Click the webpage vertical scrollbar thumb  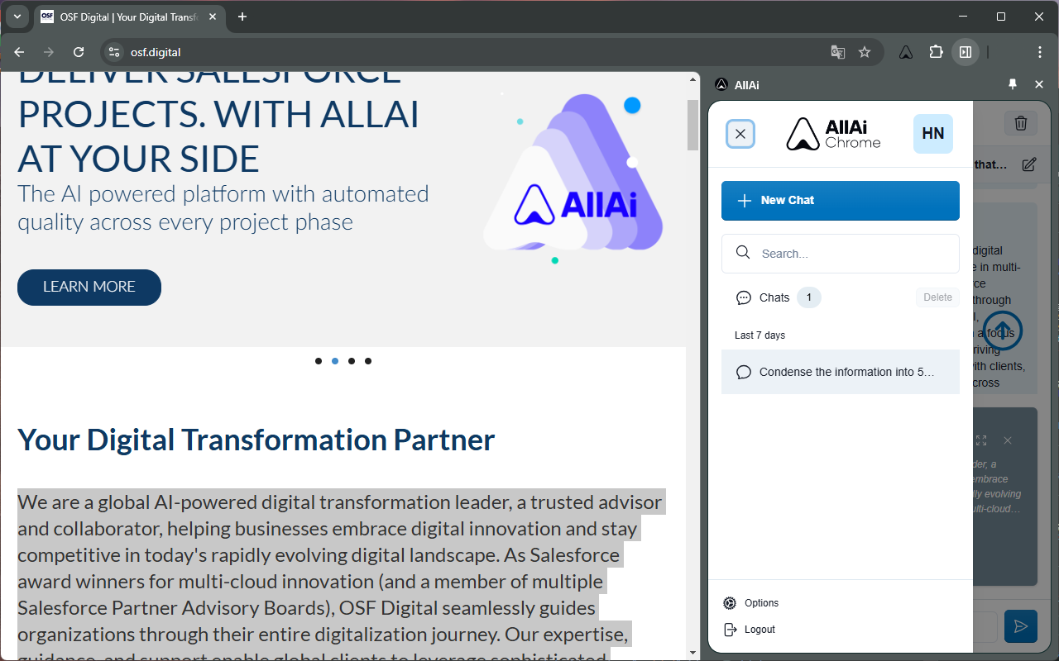coord(693,125)
